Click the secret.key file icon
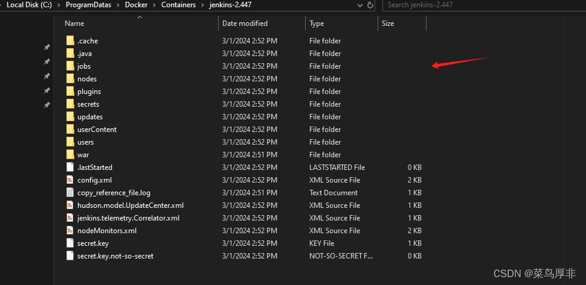586x285 pixels. 70,243
